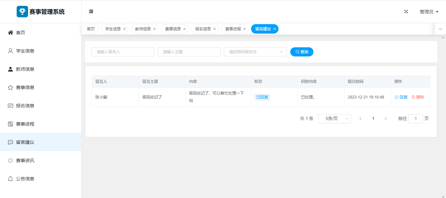
Task: Open 首页 from the sidebar home icon
Action: (10, 33)
